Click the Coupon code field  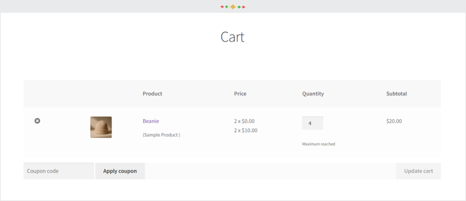point(59,171)
